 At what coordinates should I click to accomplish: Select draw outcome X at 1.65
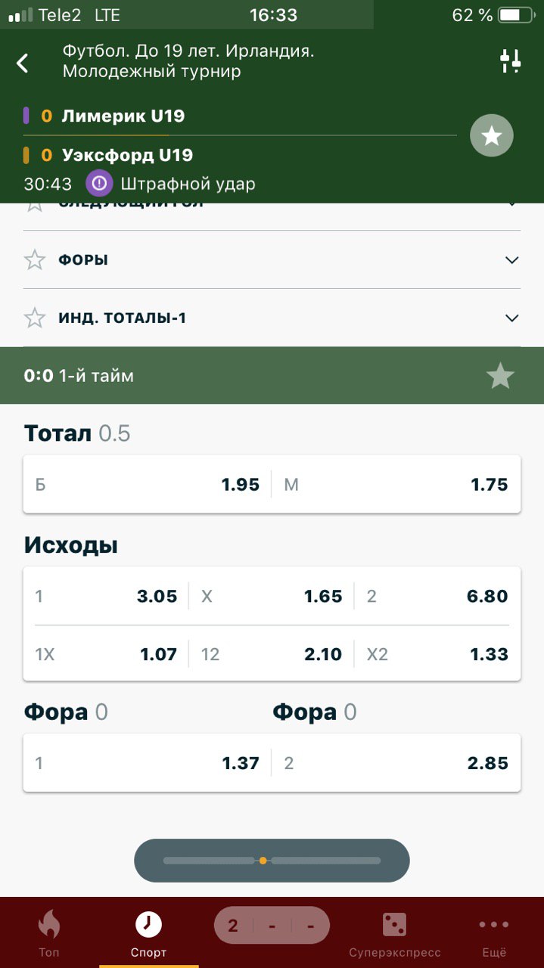pos(271,596)
